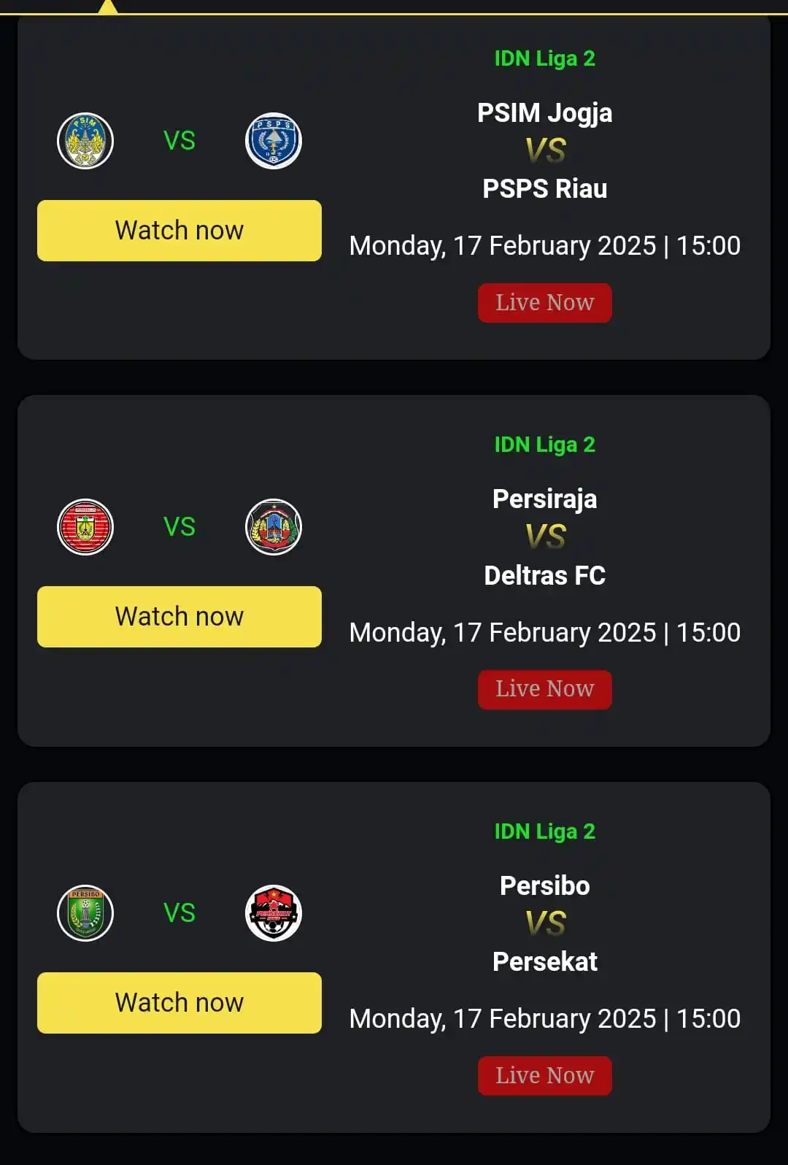
Task: Select the Persekat team name
Action: point(545,961)
